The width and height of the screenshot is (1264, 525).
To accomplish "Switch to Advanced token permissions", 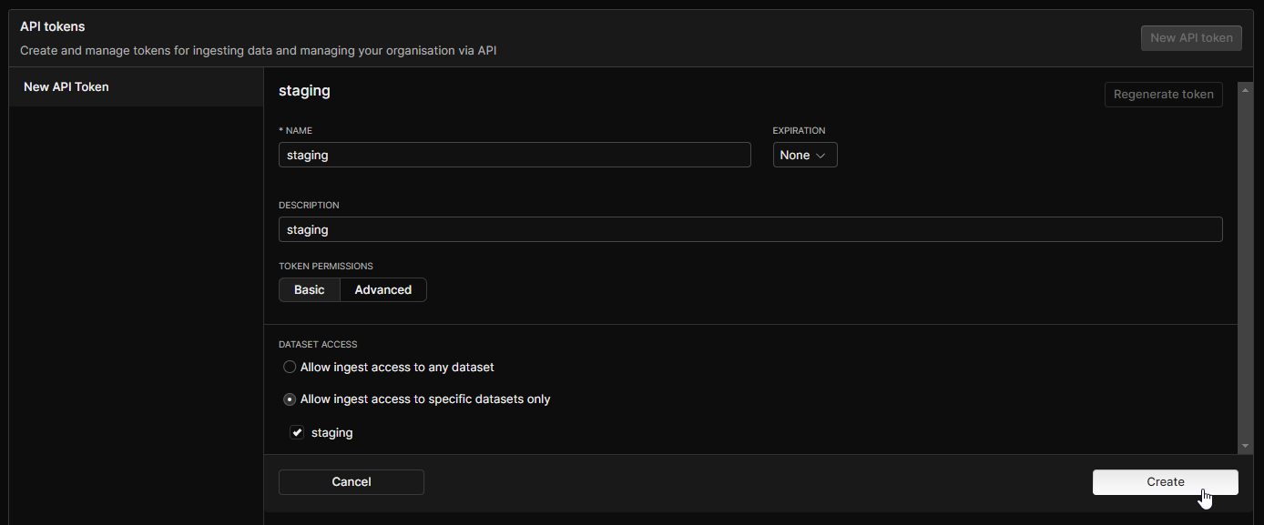I will 382,290.
